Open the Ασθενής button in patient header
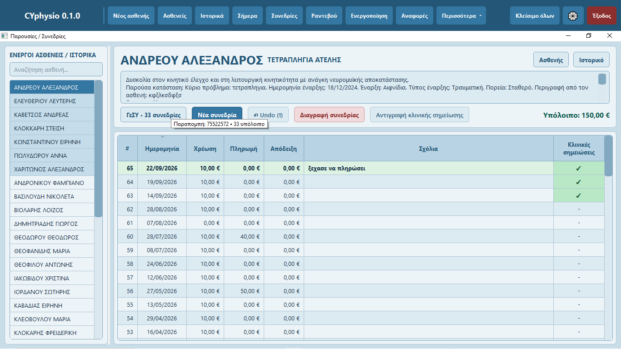This screenshot has height=349, width=621. [551, 60]
